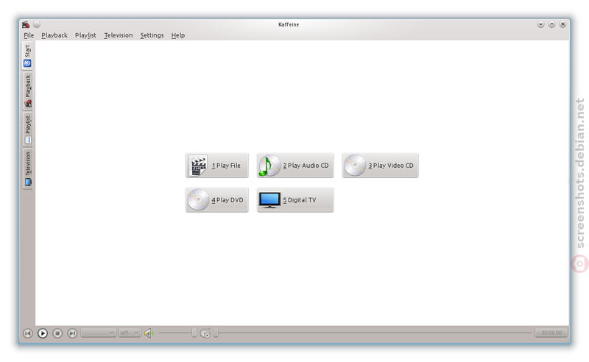Open the subtitle dropdown showing off
The height and width of the screenshot is (362, 589).
point(130,333)
